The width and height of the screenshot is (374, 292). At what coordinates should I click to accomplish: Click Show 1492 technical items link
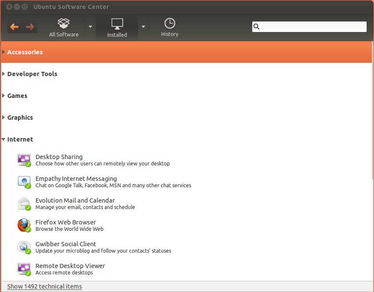tap(44, 286)
